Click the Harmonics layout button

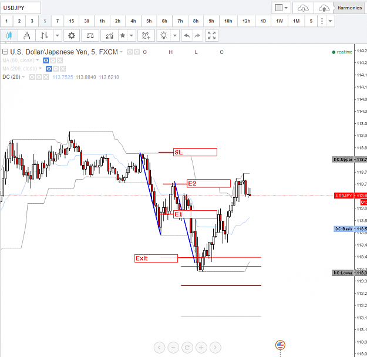pyautogui.click(x=349, y=8)
